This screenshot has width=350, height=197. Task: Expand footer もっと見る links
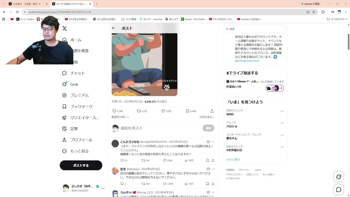tap(269, 174)
